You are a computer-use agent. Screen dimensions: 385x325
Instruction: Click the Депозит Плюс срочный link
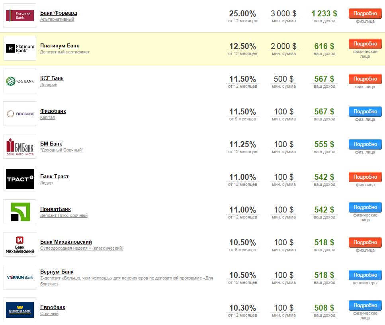coord(64,216)
